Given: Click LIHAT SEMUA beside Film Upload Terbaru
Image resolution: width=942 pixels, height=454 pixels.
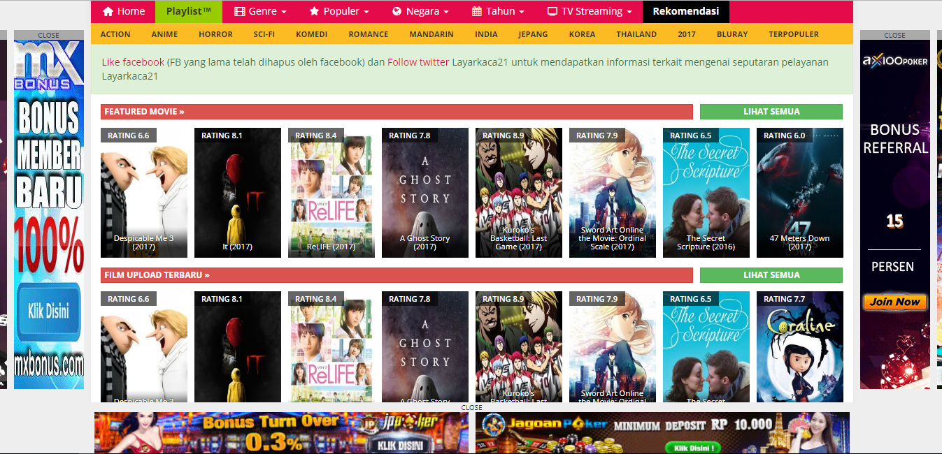Looking at the screenshot, I should tap(771, 275).
